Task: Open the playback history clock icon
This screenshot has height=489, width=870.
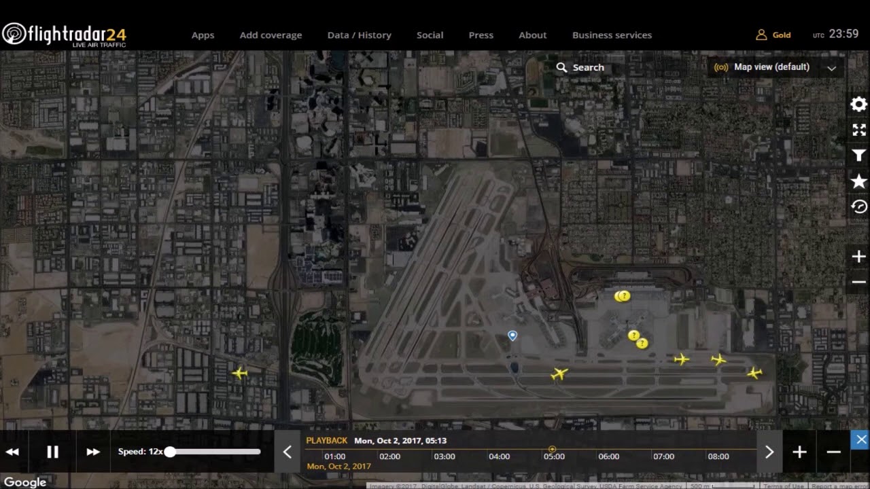Action: (859, 206)
